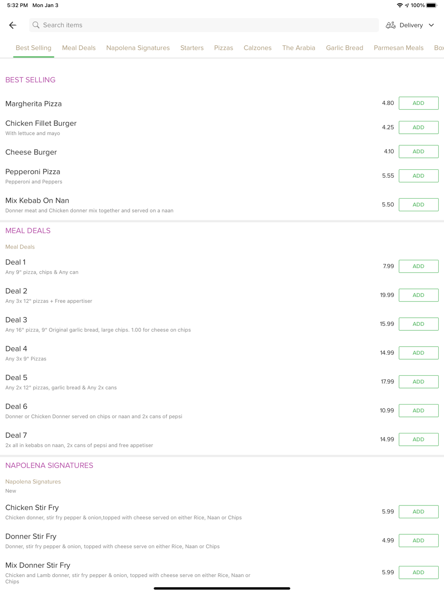Open the Napolena Signatures tab
444x593 pixels.
pyautogui.click(x=138, y=48)
